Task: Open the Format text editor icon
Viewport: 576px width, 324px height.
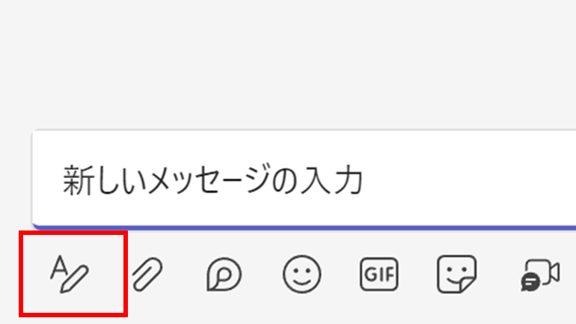Action: (70, 274)
